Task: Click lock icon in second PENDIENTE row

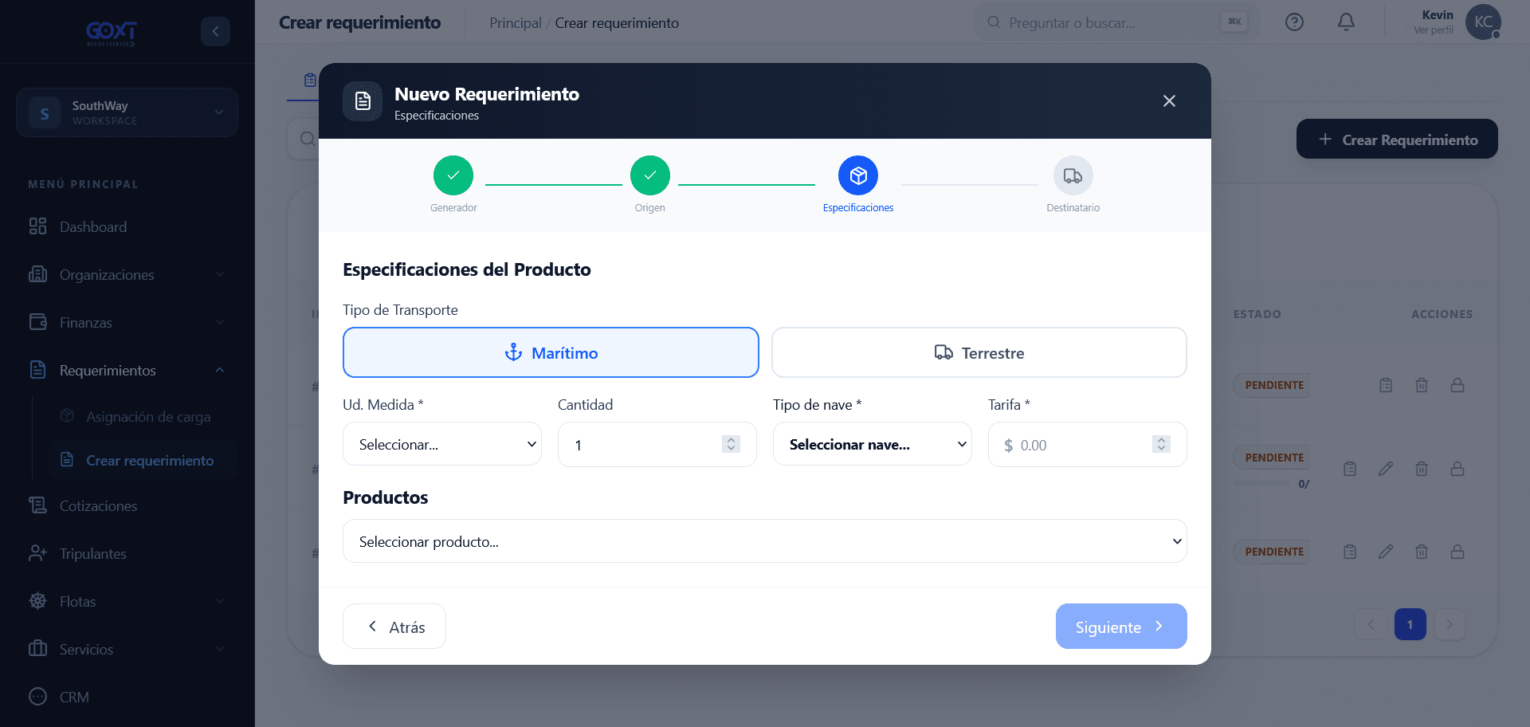Action: (1457, 469)
